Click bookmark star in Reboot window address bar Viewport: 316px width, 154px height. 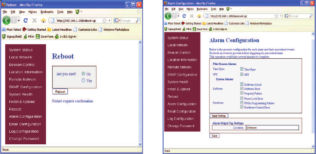(104, 20)
